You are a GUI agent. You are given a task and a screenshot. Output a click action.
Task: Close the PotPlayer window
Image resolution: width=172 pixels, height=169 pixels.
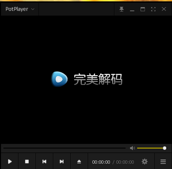pos(164,9)
